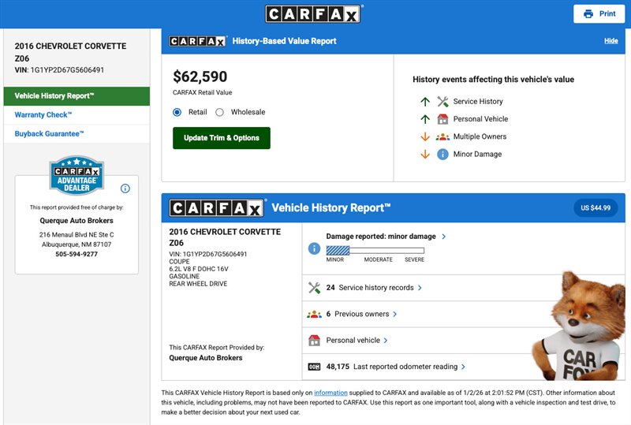Image resolution: width=631 pixels, height=425 pixels.
Task: Click the printer icon in Print button
Action: [x=588, y=14]
